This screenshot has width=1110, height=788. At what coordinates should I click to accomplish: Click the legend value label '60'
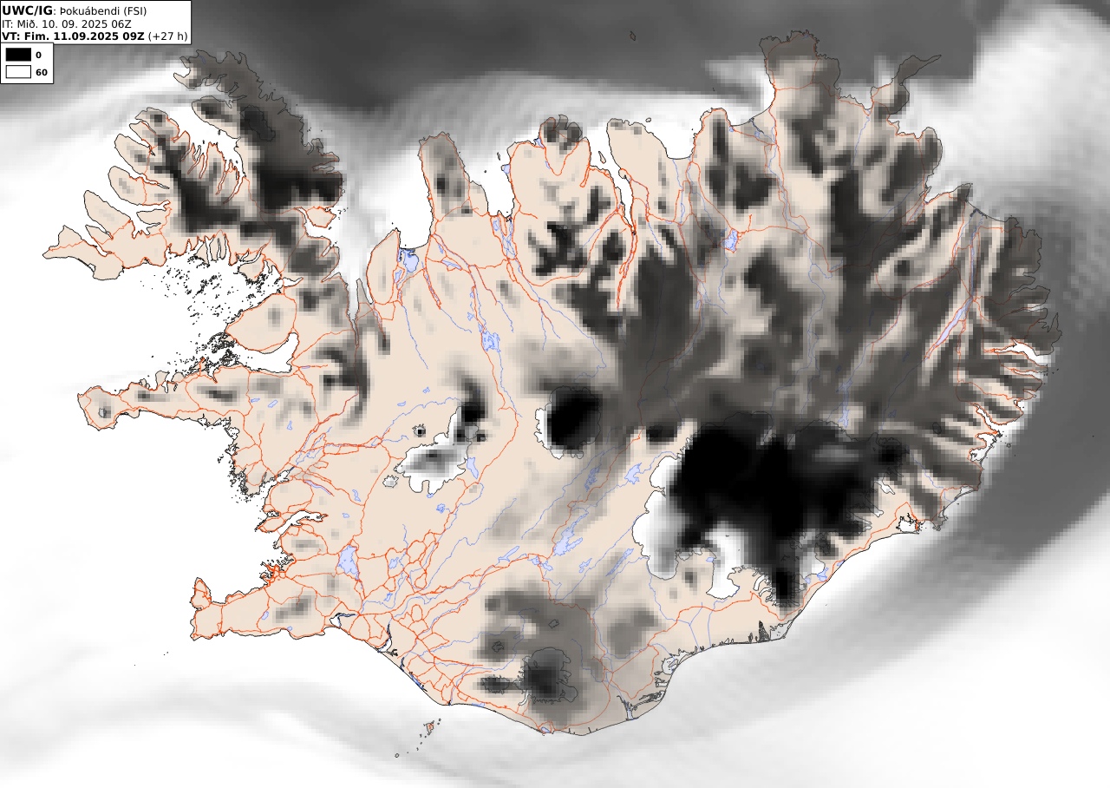pos(41,72)
